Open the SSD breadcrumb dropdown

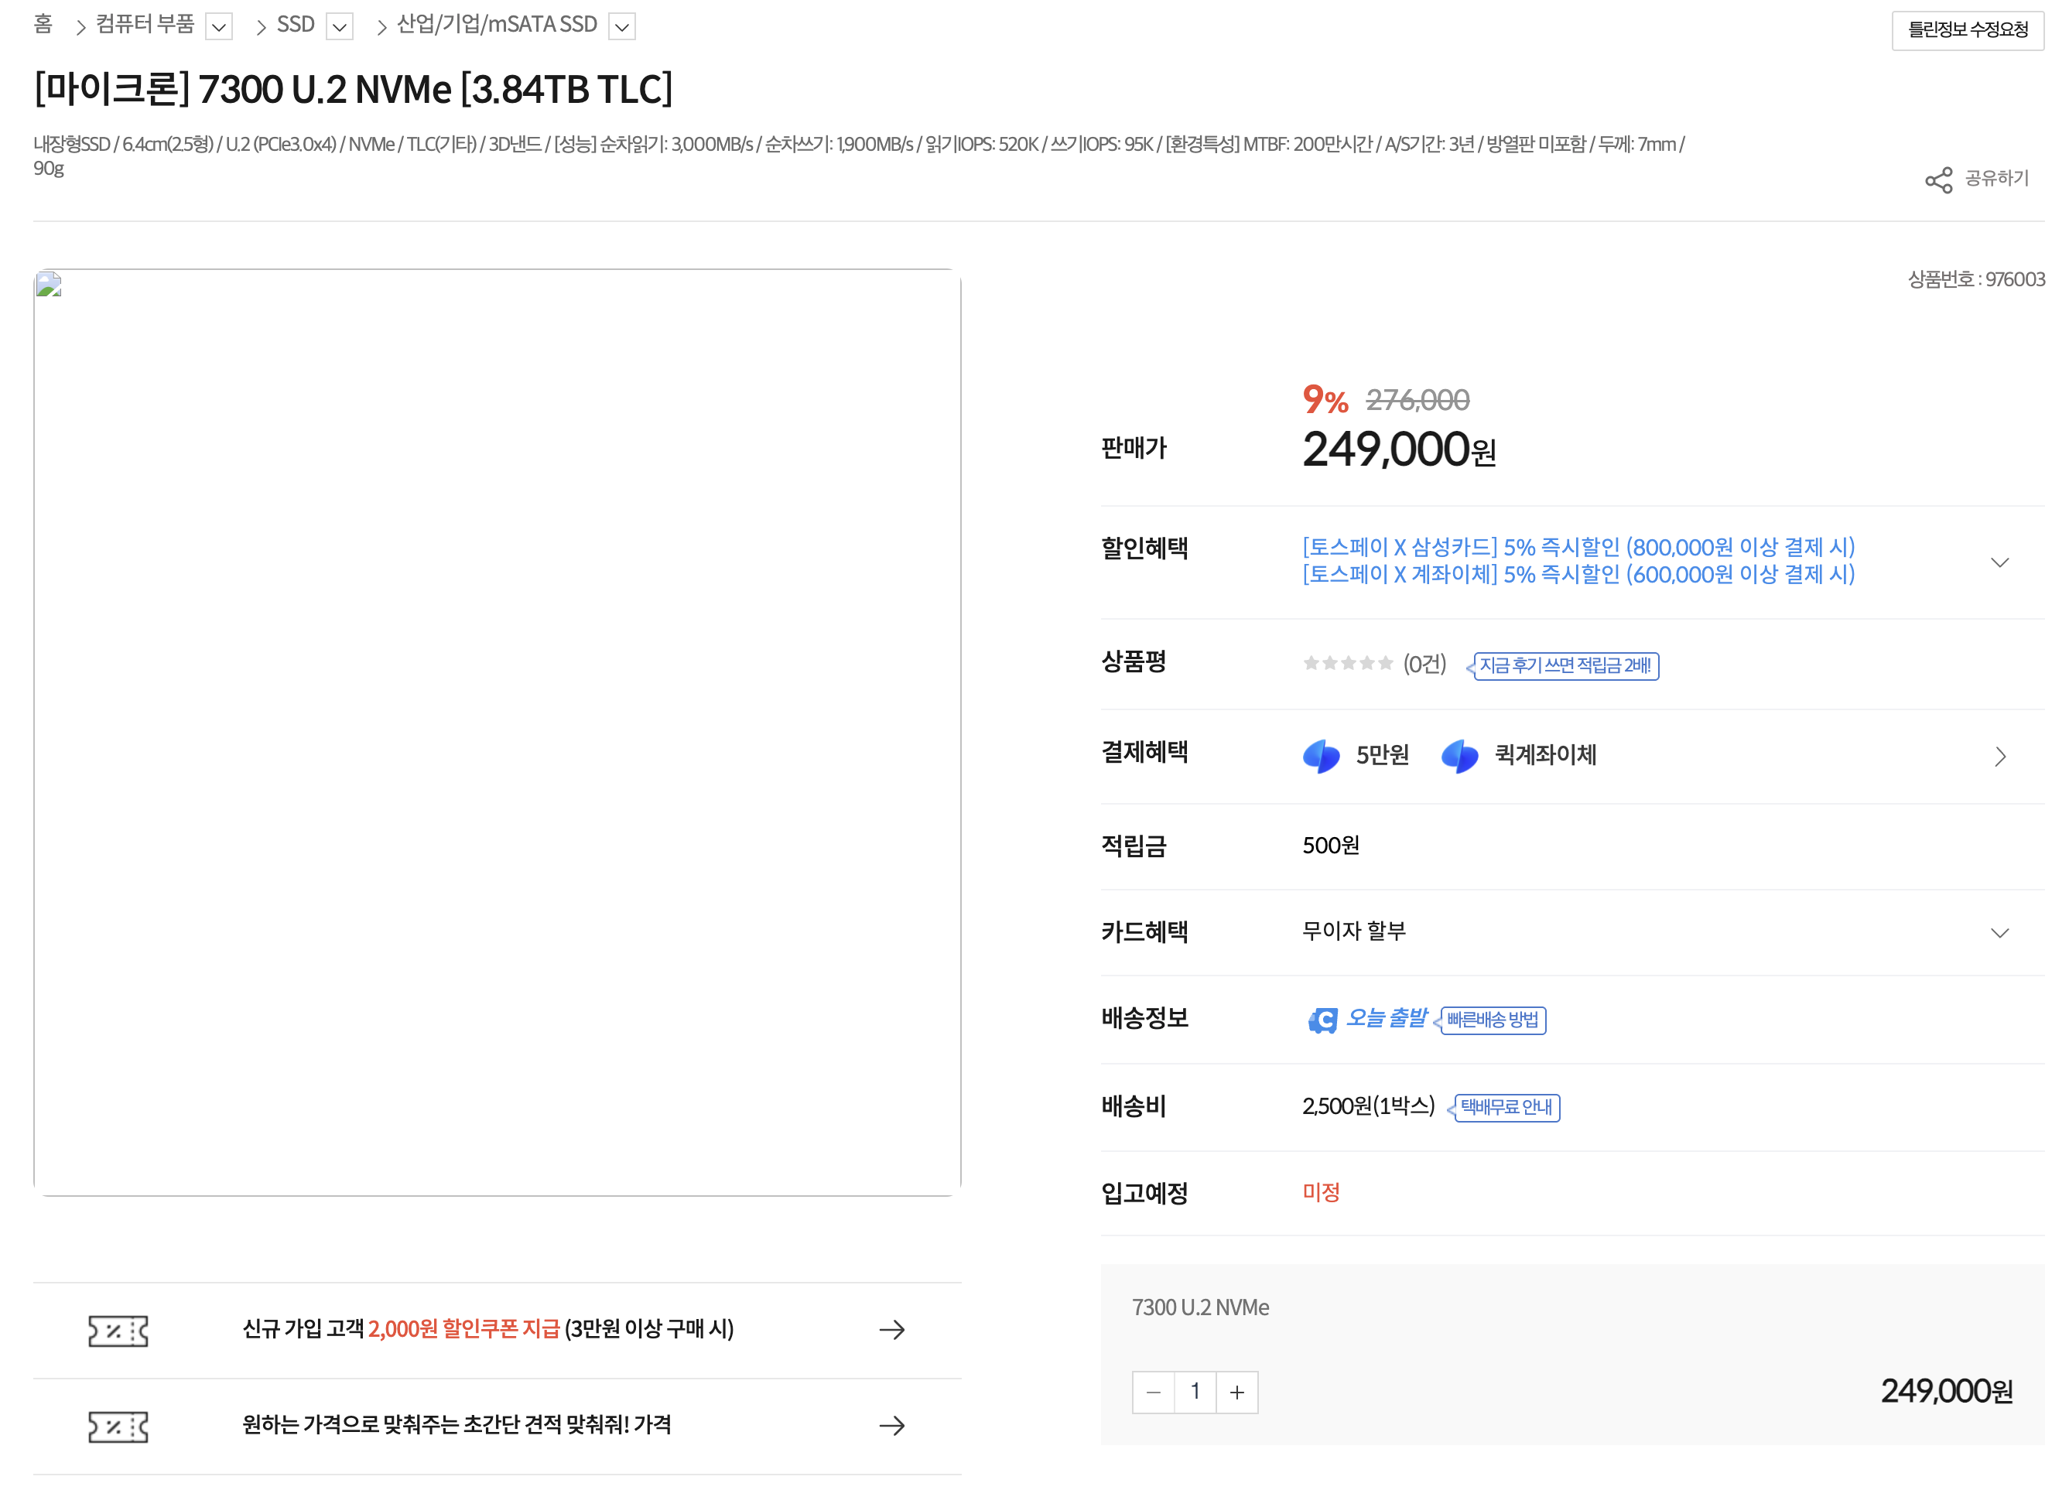pyautogui.click(x=340, y=26)
